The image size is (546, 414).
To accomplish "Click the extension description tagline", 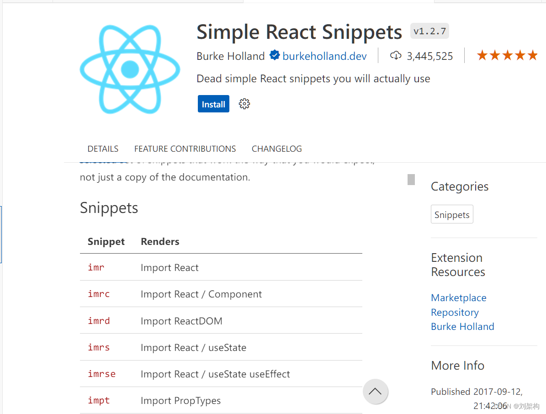I will tap(313, 79).
